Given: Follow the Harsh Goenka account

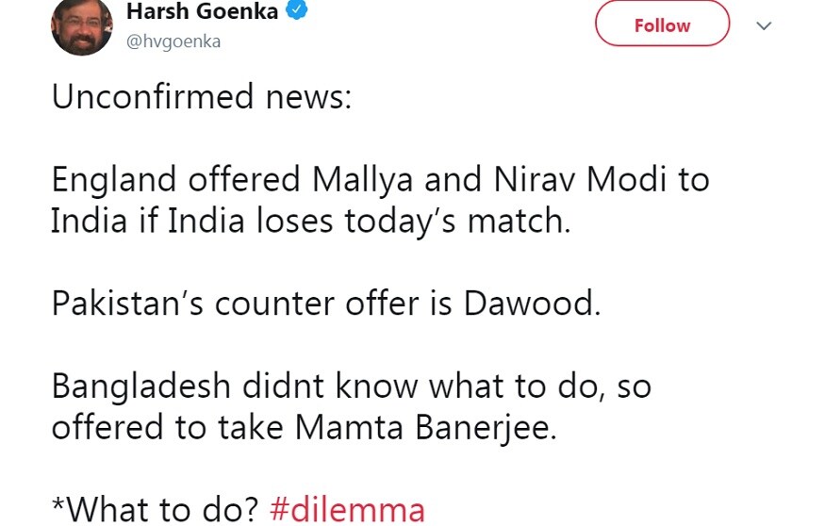Looking at the screenshot, I should 662,25.
